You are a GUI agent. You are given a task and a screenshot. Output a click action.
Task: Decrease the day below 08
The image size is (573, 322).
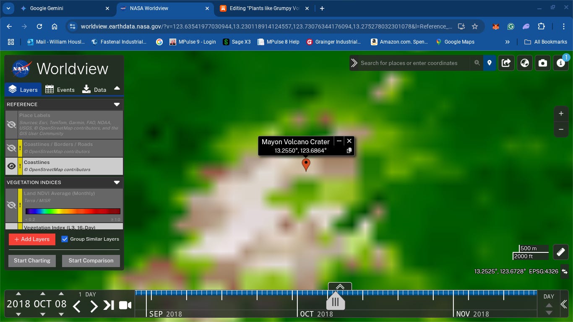click(61, 314)
